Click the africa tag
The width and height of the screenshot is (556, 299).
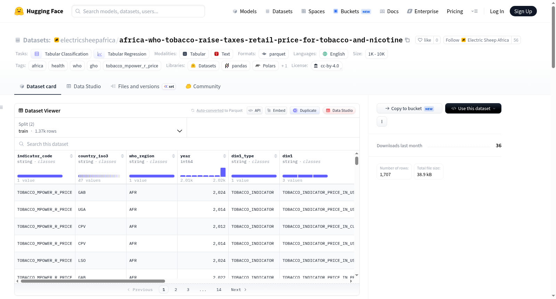point(38,66)
